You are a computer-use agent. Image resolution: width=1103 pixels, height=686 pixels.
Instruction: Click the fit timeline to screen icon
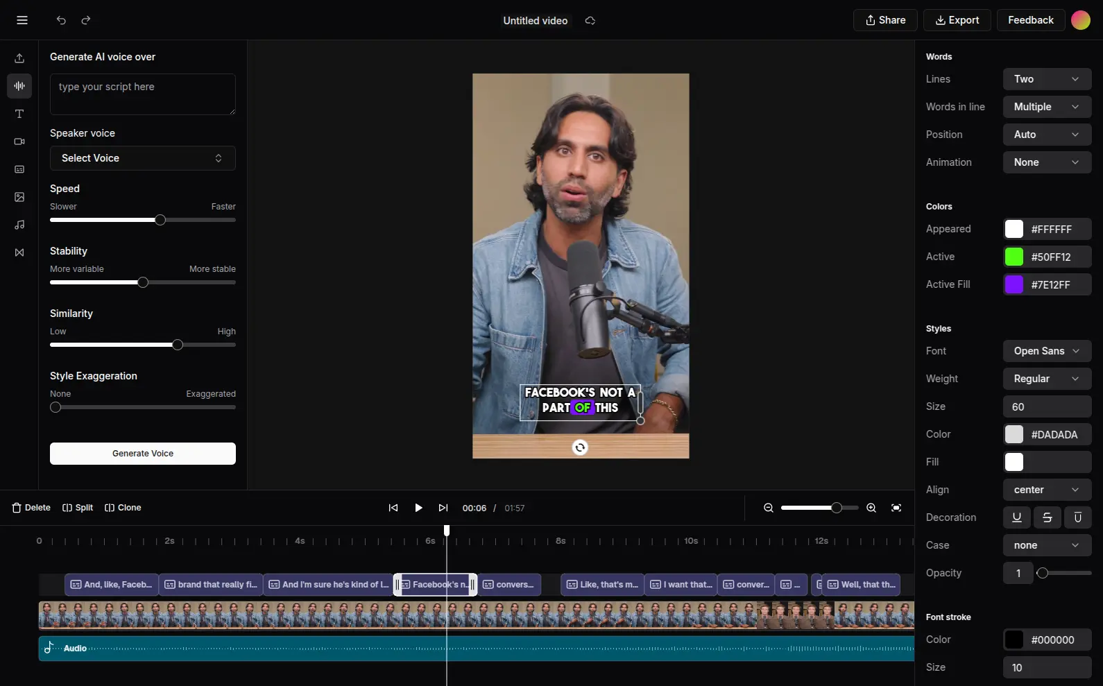coord(896,508)
